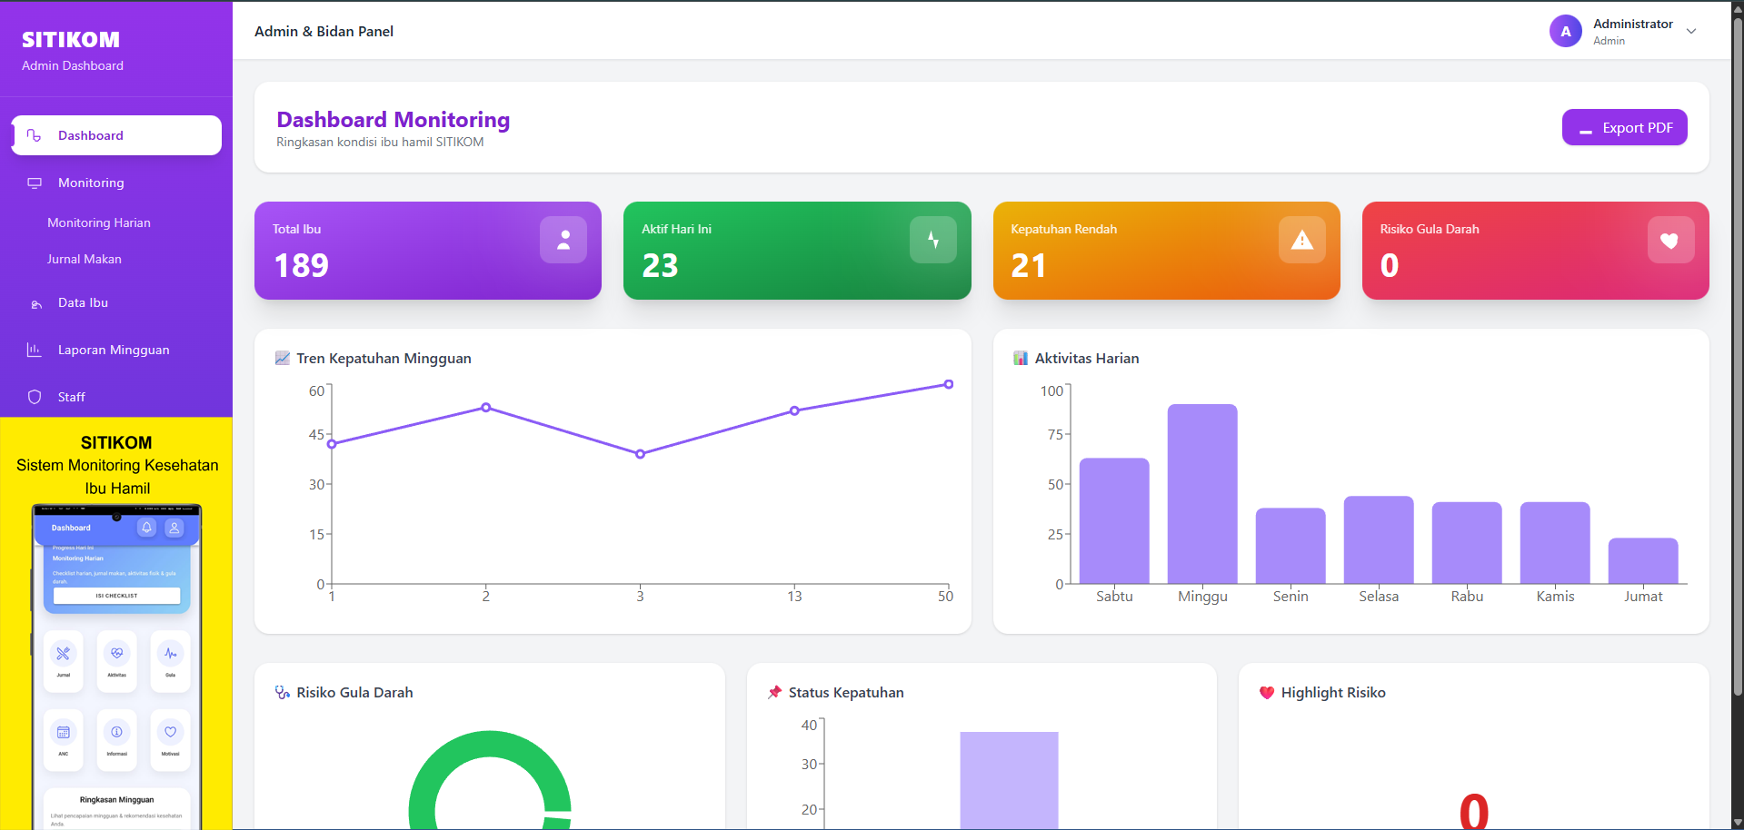1744x830 pixels.
Task: Click the Risiko Gula Darah card label
Action: [x=1430, y=229]
